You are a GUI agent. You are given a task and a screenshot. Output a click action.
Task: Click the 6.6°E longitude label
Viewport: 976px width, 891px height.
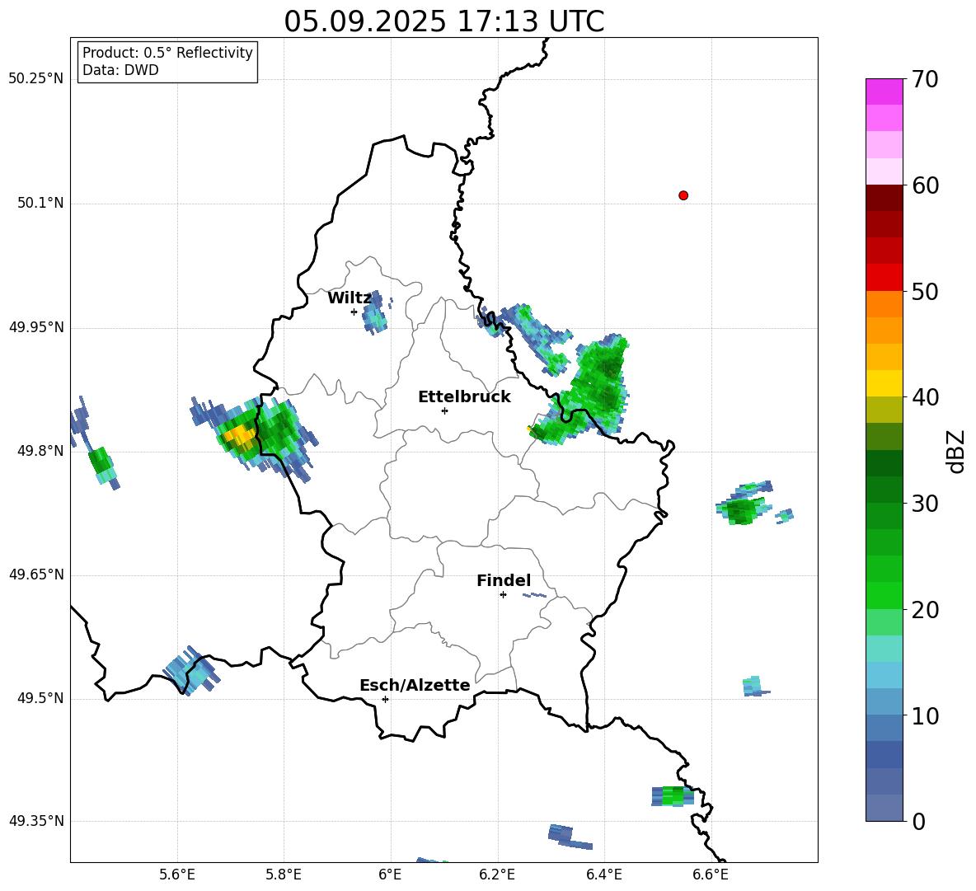click(x=711, y=875)
